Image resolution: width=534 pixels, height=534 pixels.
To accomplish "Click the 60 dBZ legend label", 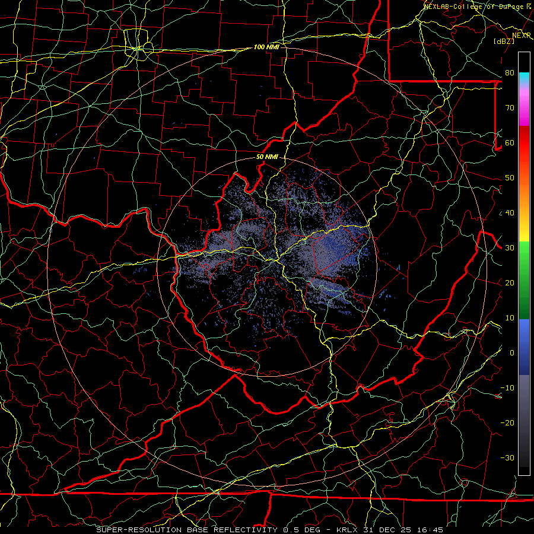I will [x=510, y=143].
